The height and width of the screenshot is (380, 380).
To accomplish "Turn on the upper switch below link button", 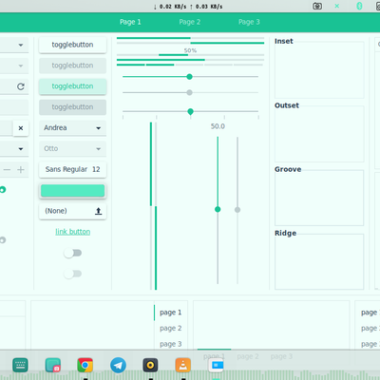I will (x=73, y=253).
